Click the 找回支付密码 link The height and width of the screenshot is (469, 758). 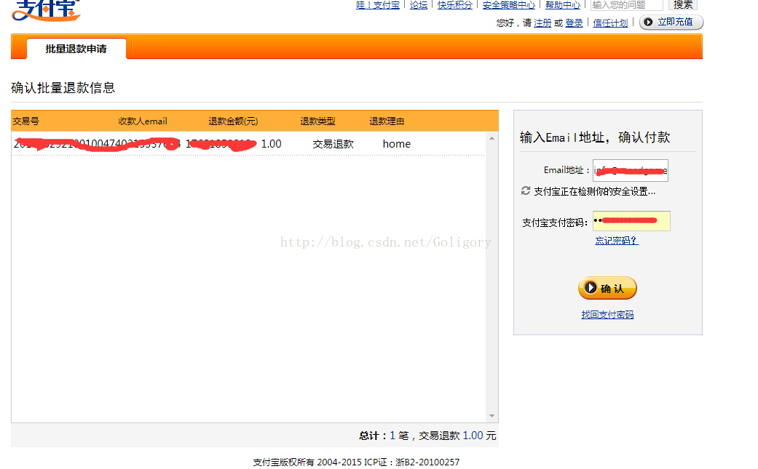click(x=608, y=315)
